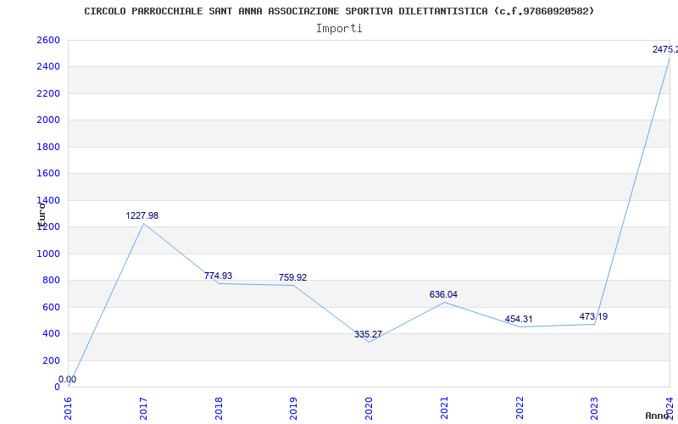Click the chart title with association name
Viewport: 678px width, 424px height.
[339, 11]
